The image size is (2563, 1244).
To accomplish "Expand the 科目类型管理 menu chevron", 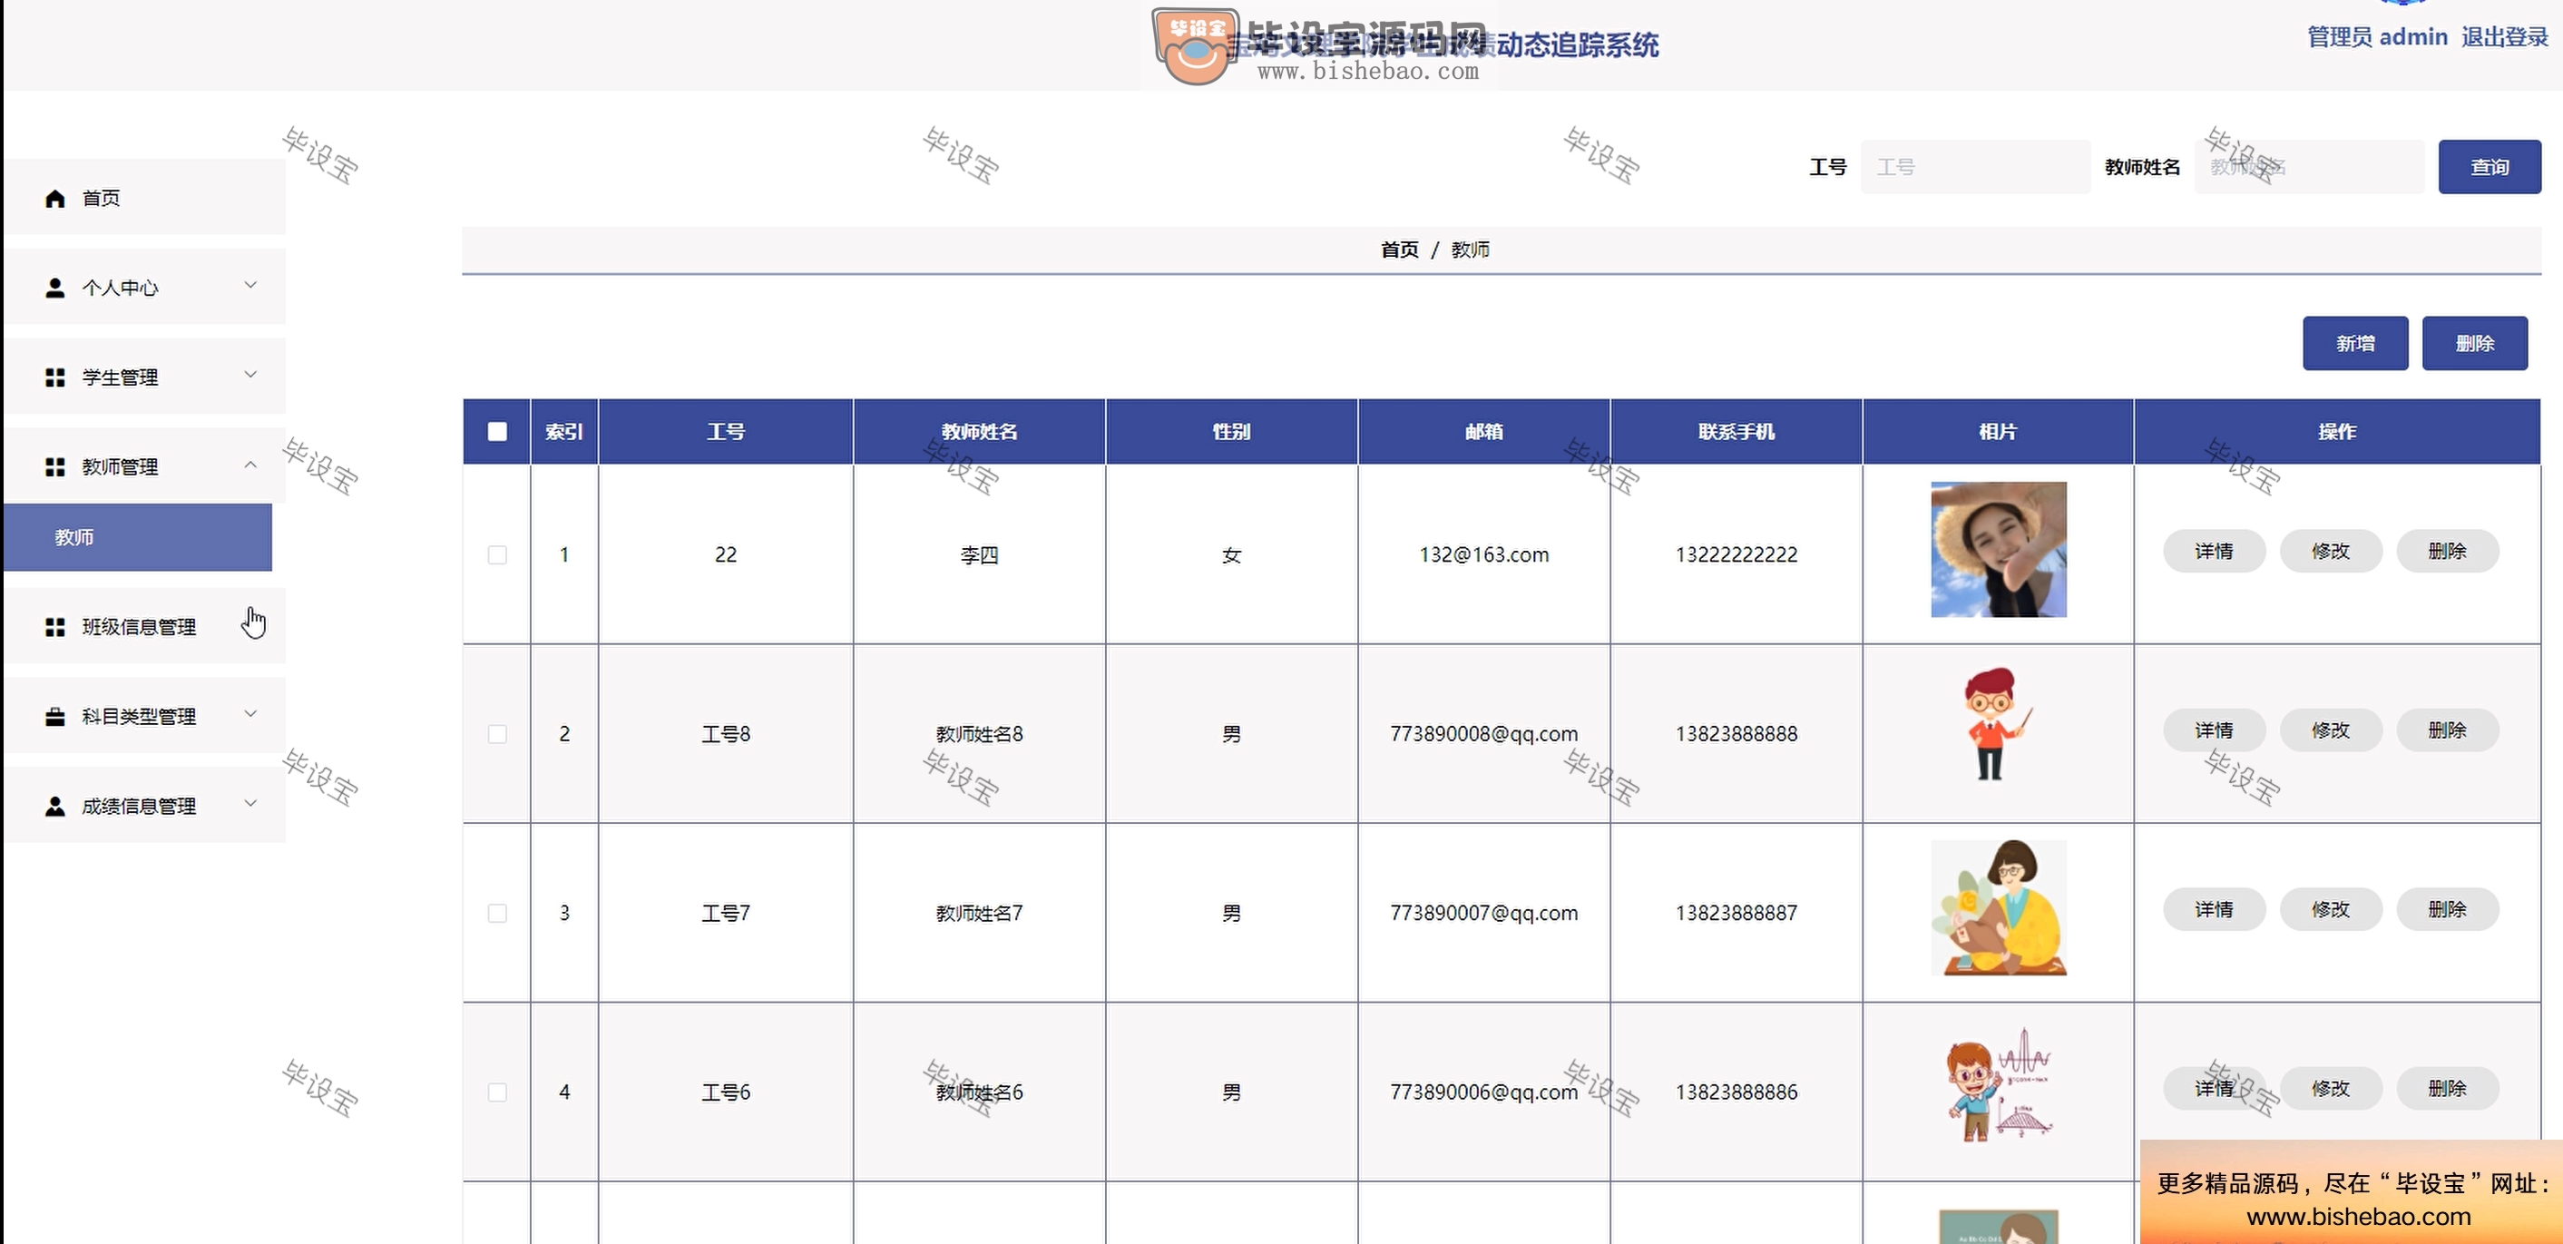I will (250, 713).
